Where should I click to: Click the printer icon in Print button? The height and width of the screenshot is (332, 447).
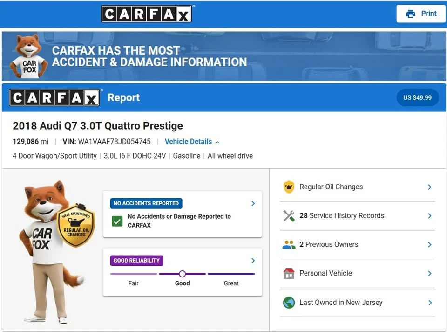point(411,14)
